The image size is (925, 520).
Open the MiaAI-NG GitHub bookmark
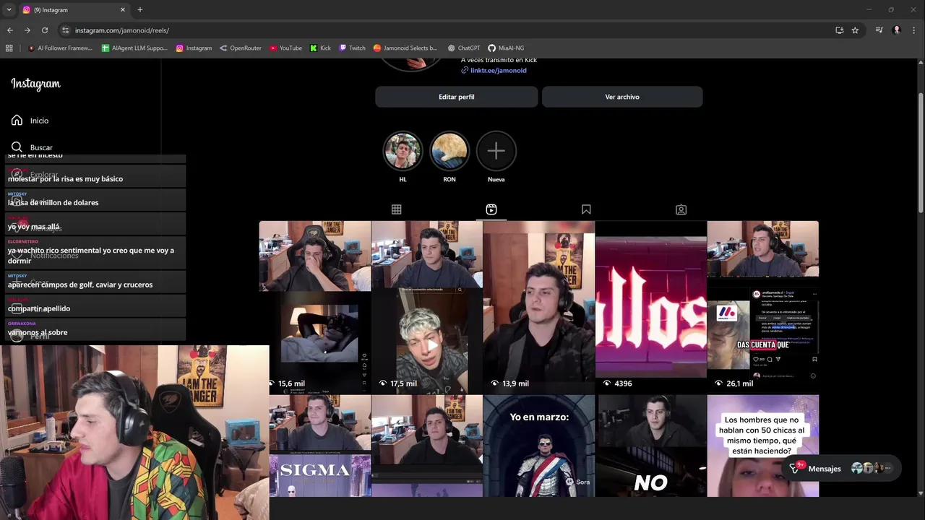point(507,48)
